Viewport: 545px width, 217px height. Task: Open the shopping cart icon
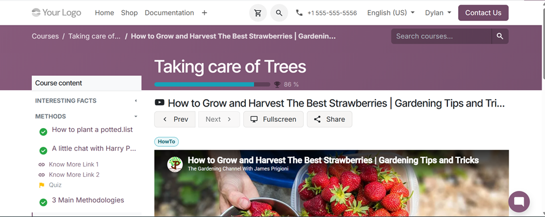[258, 13]
